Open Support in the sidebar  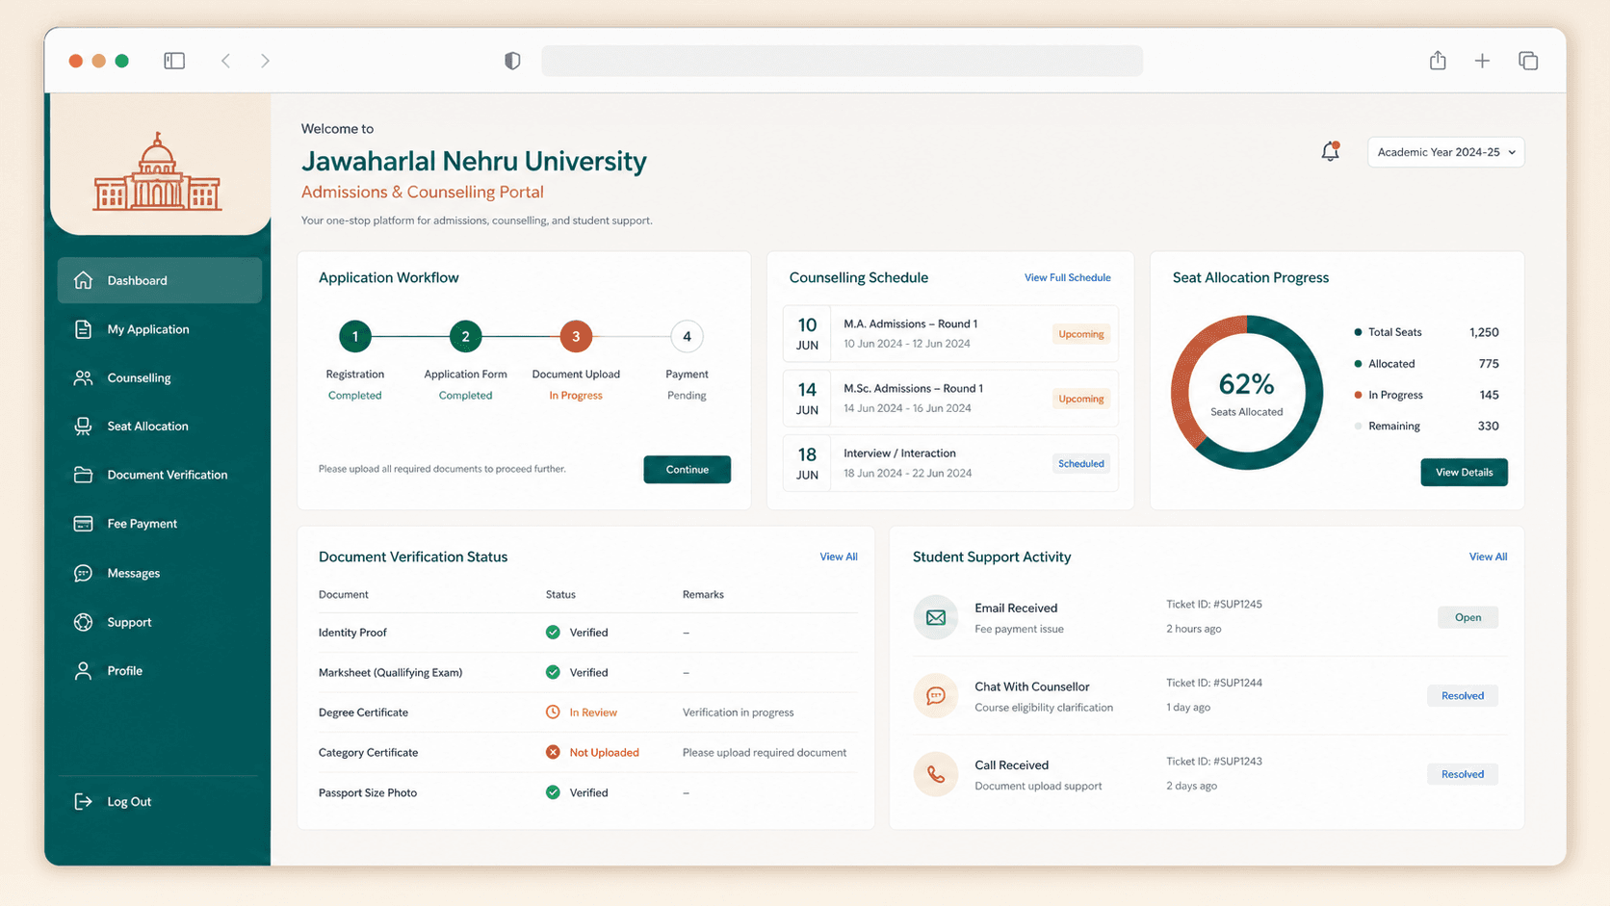pos(160,622)
